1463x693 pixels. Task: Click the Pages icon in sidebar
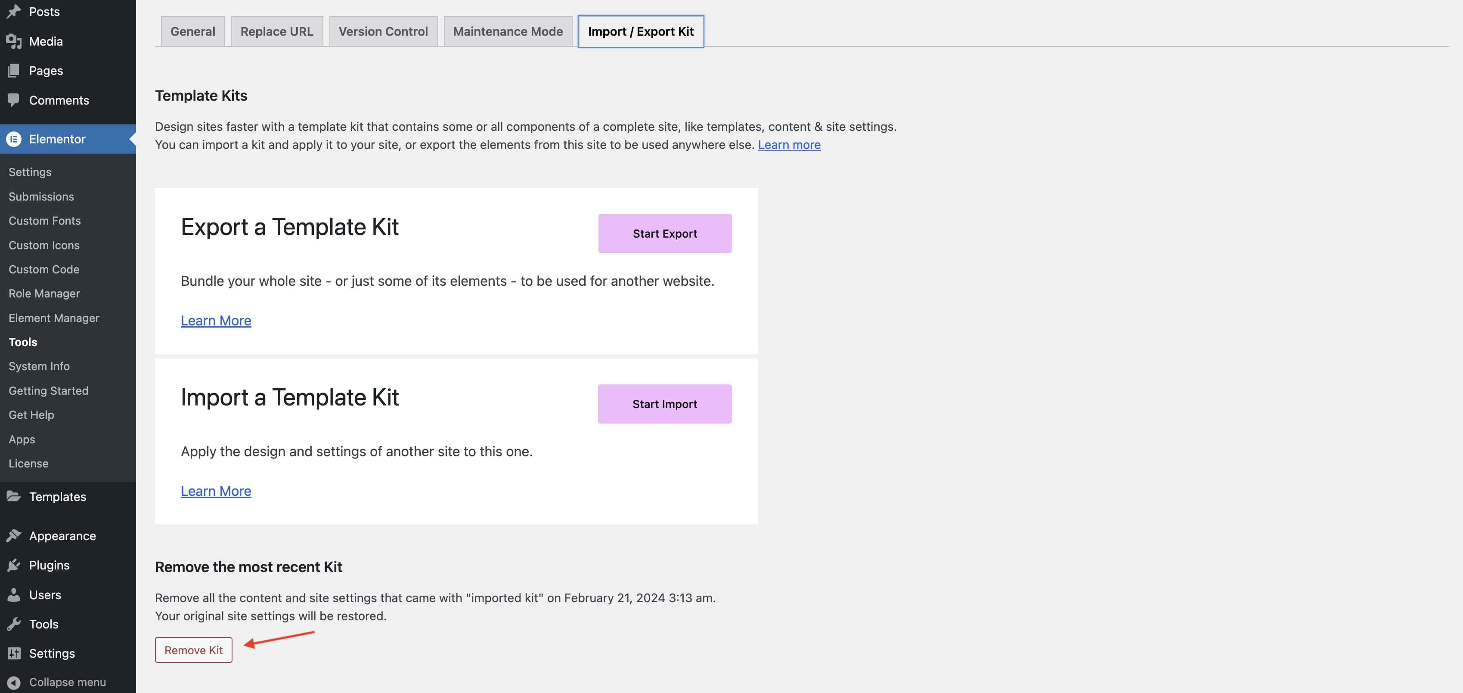[x=14, y=71]
